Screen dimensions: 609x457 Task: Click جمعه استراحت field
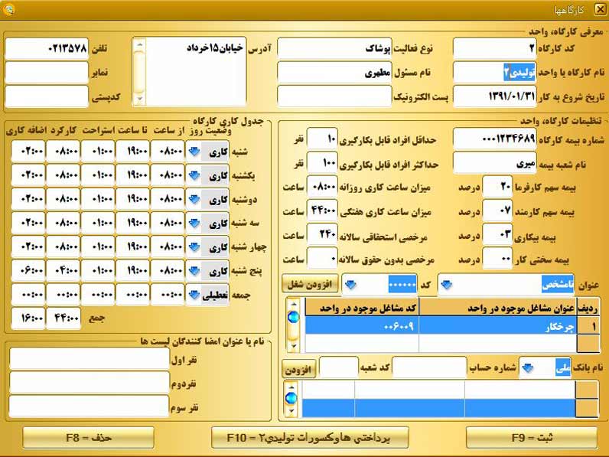pyautogui.click(x=98, y=295)
